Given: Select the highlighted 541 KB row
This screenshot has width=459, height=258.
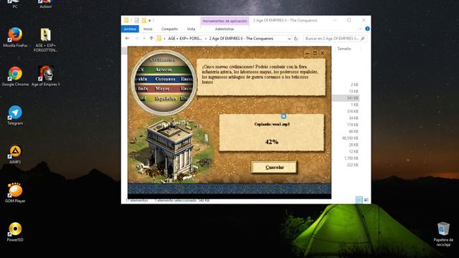Looking at the screenshot, I should (x=346, y=98).
